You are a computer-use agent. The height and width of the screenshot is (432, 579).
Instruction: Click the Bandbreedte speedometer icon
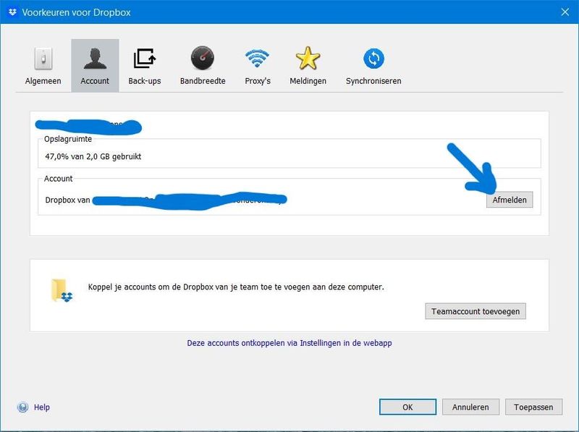pos(203,59)
